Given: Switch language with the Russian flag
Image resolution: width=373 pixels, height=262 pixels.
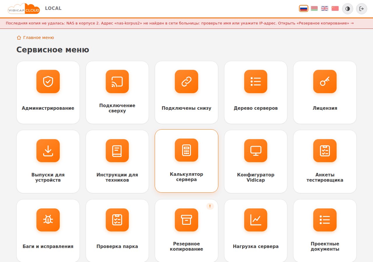Looking at the screenshot, I should [x=304, y=8].
